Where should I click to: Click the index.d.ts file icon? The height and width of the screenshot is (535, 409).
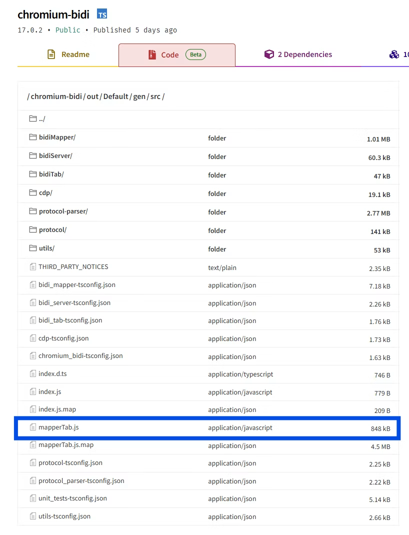32,373
